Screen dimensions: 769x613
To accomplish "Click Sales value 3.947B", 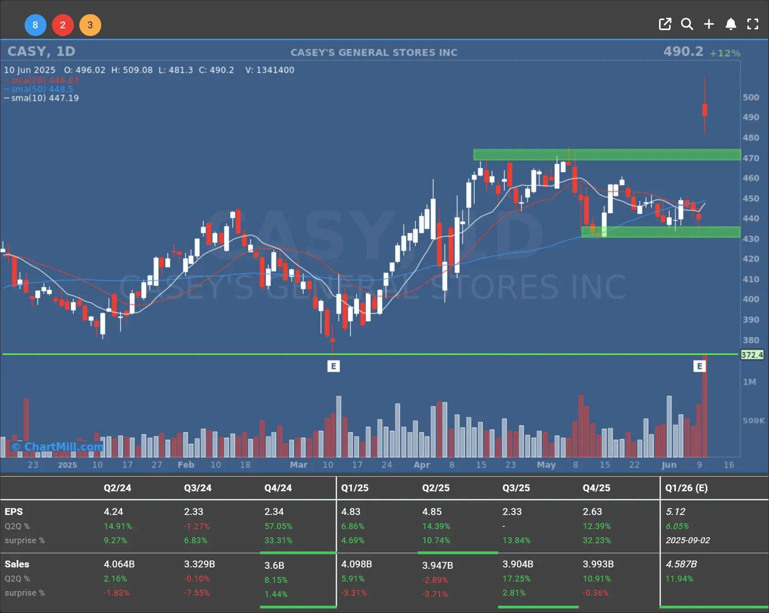I will [x=437, y=566].
